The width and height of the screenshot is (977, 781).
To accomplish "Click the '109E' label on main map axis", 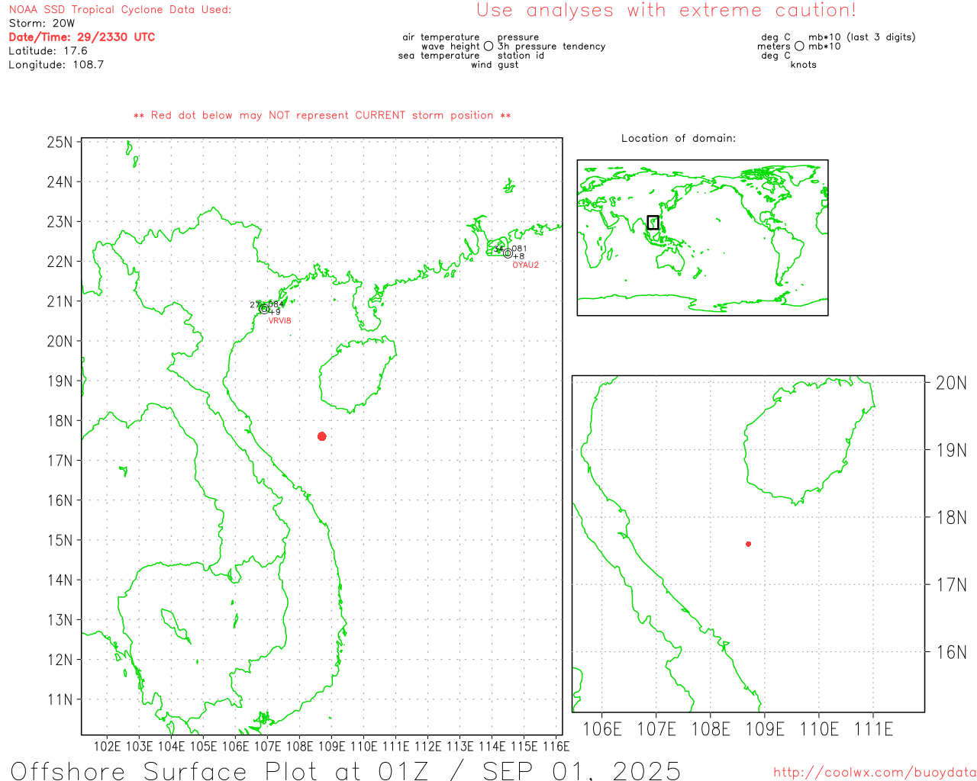I will [x=331, y=746].
